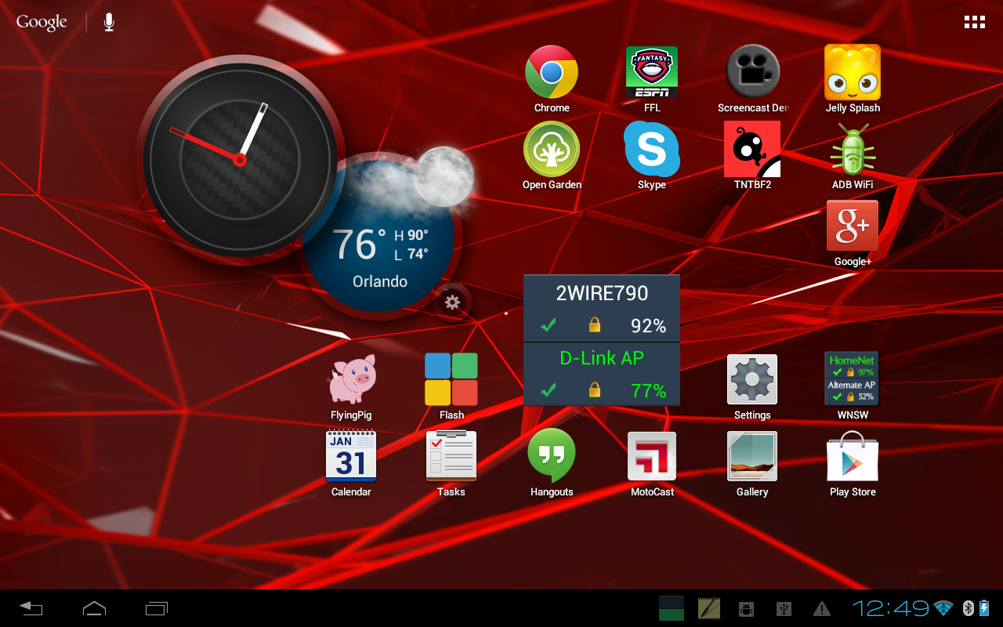Open the Gallery app
The image size is (1003, 627).
[752, 463]
